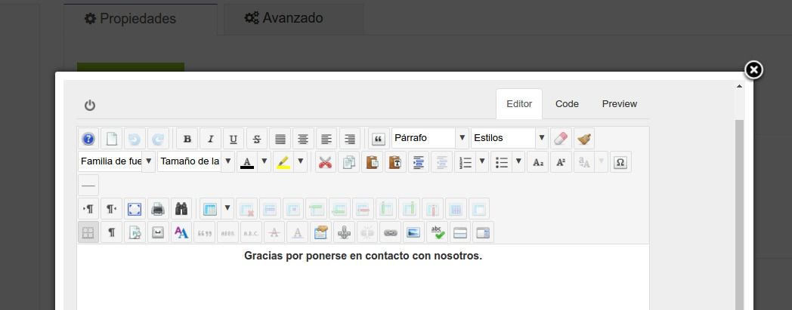Apply left alignment
Viewport: 792px width, 310px height.
click(x=326, y=139)
